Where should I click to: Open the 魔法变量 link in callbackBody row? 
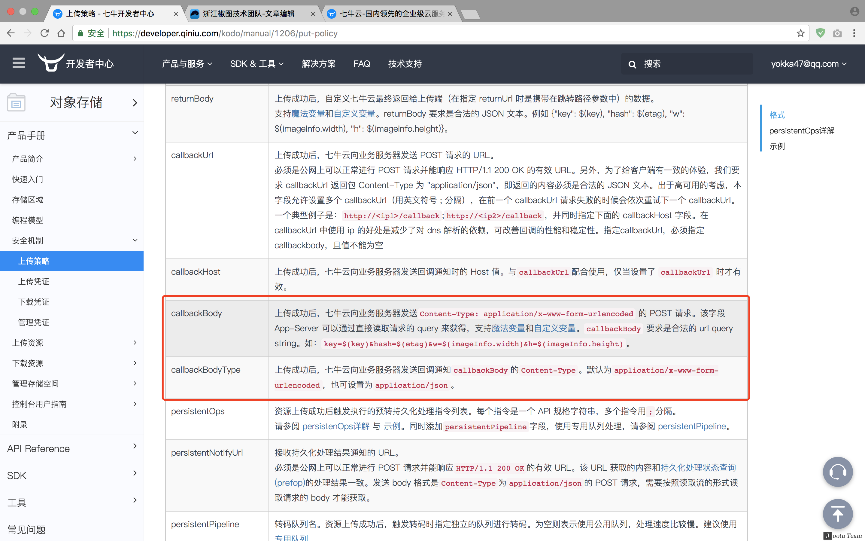(508, 328)
